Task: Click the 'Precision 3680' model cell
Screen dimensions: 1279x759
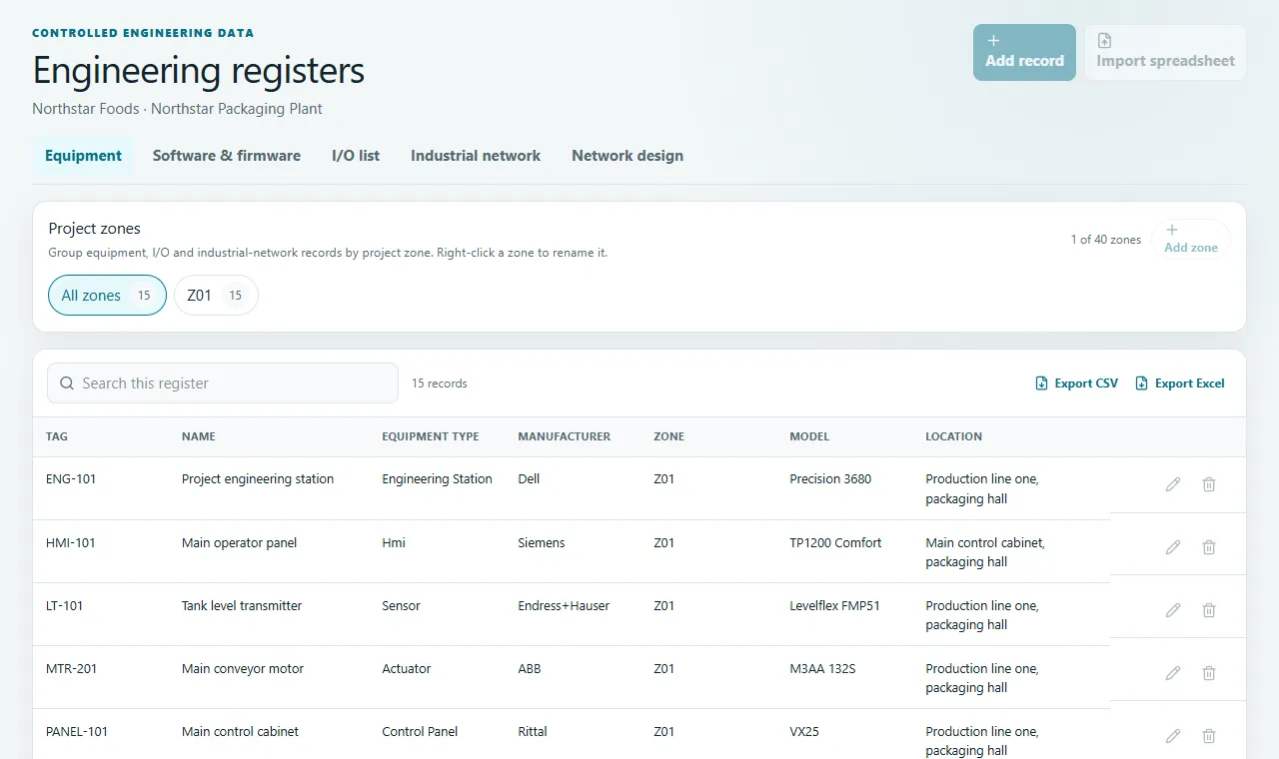Action: (830, 479)
